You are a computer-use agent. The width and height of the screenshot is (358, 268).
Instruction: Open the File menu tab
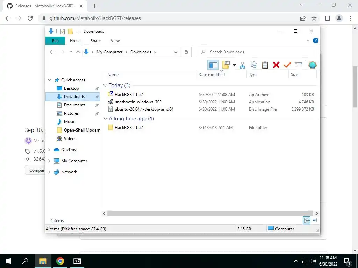(55, 41)
